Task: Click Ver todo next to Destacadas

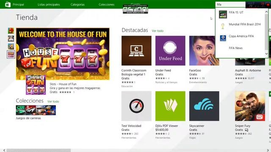Action: [x=158, y=31]
